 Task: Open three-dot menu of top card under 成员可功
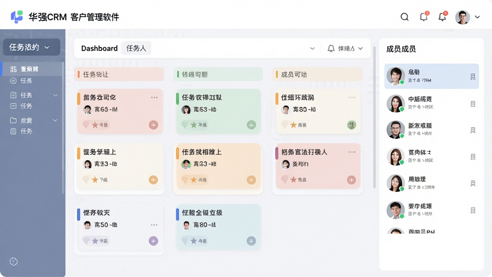352,97
